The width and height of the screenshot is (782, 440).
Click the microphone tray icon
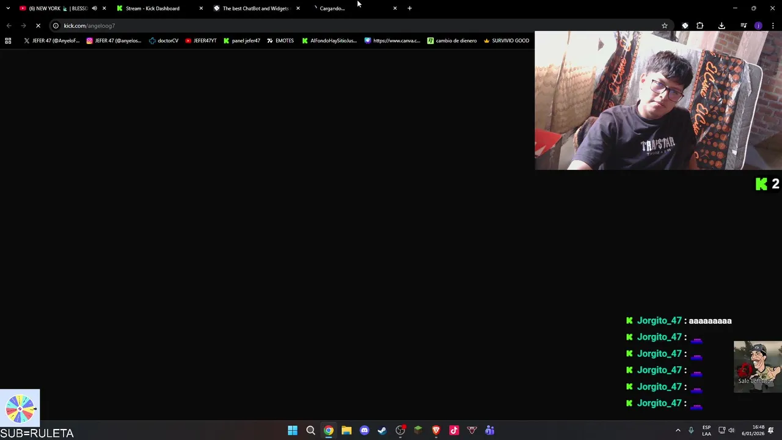click(691, 430)
